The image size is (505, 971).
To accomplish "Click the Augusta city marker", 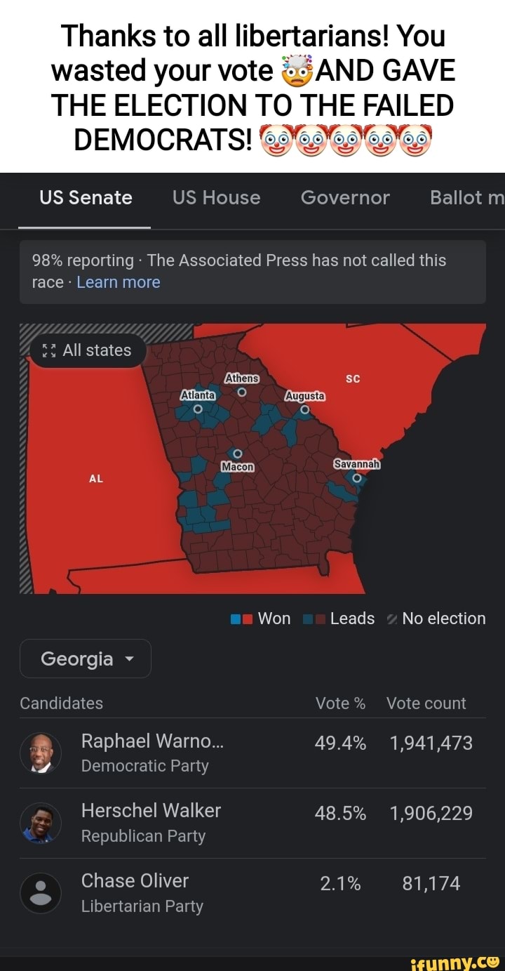I will [304, 409].
